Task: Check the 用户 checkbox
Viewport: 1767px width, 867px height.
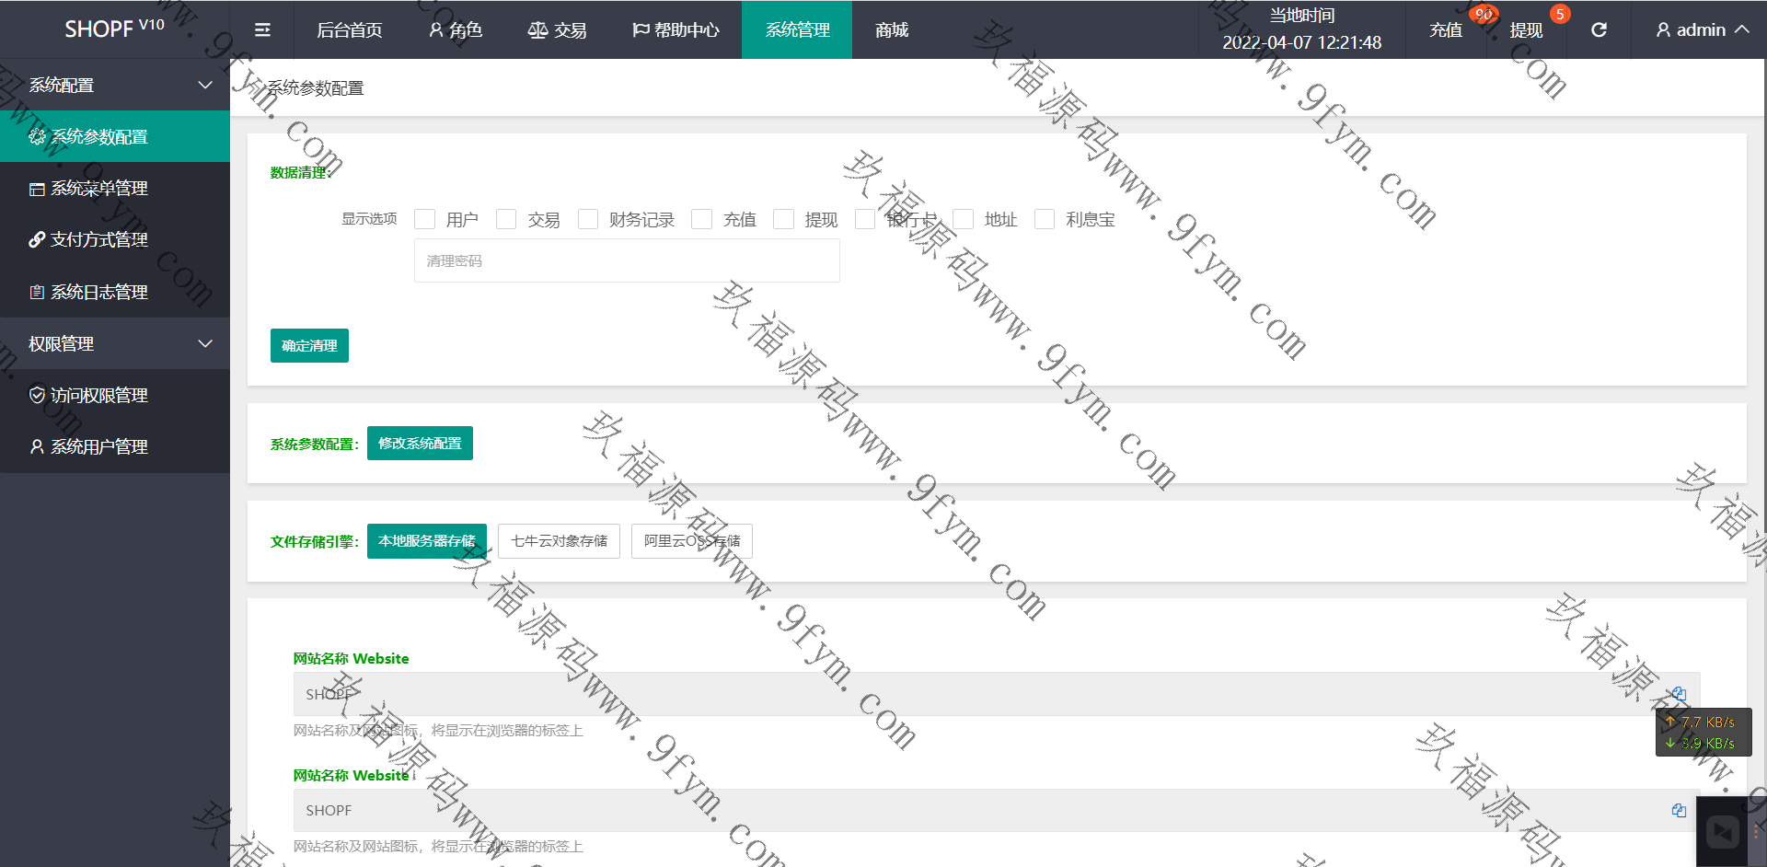Action: tap(425, 219)
